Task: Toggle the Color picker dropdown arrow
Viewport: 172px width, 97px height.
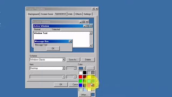Action: click(x=84, y=68)
